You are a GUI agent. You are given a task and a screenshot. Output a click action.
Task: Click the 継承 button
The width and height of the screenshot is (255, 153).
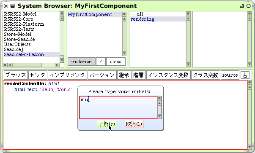point(124,75)
